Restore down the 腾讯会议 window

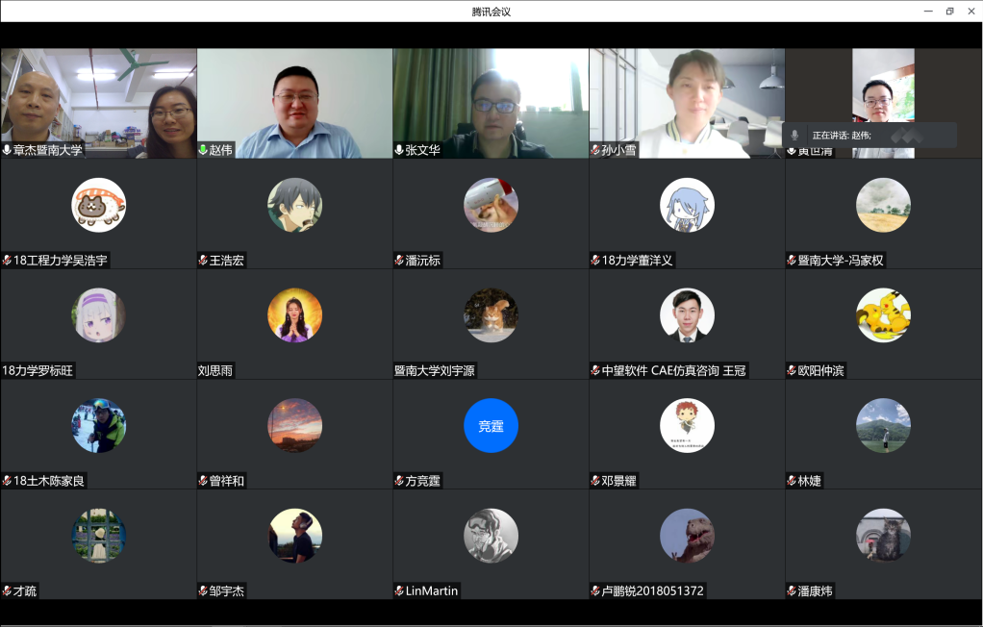pos(949,11)
